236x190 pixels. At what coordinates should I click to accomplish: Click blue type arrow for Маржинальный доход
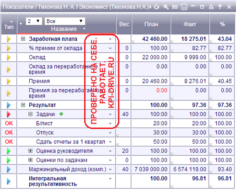9,169
